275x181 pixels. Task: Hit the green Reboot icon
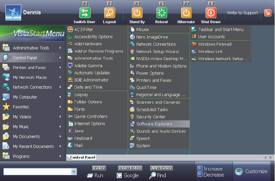point(162,13)
